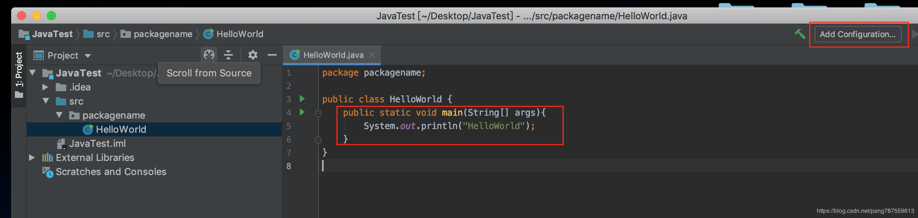Click the .idea folder icon in tree

(x=61, y=87)
